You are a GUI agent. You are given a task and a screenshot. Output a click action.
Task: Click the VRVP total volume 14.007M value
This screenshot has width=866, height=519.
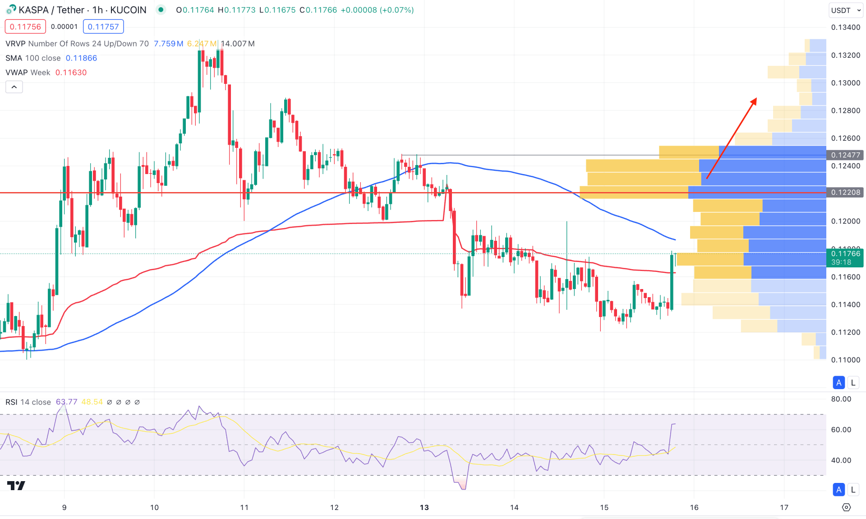click(238, 44)
